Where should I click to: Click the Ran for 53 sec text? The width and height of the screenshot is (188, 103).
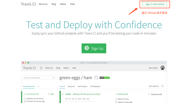(124, 99)
